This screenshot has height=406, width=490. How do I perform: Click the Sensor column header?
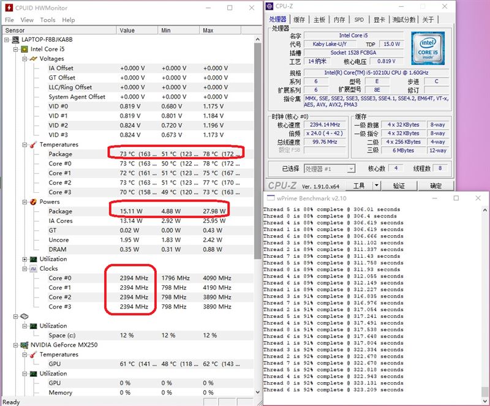pyautogui.click(x=59, y=31)
